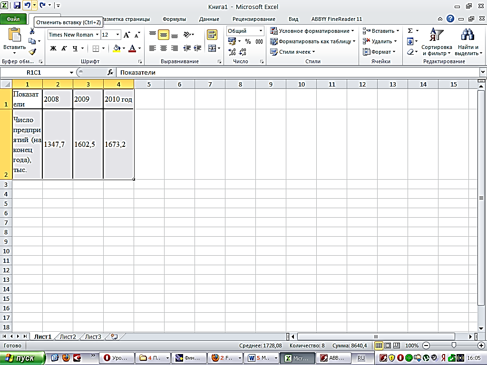
Task: Toggle Wrap text button
Action: [212, 34]
